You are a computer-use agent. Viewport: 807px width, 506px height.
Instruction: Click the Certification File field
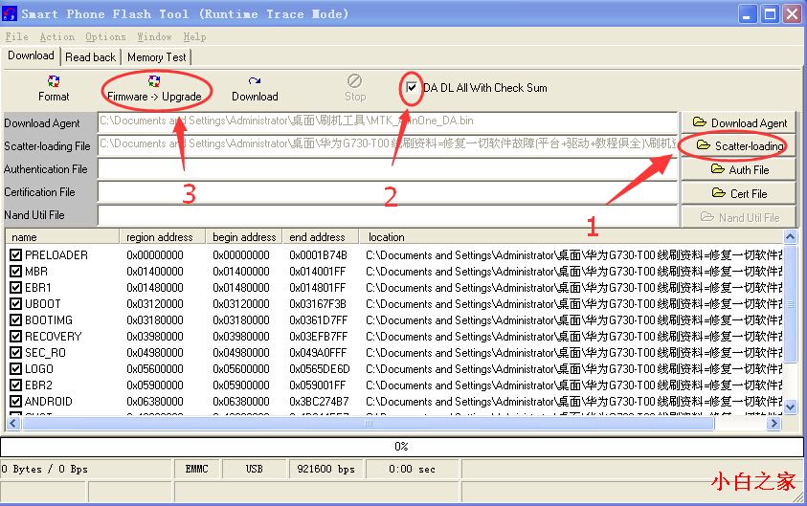[x=388, y=192]
